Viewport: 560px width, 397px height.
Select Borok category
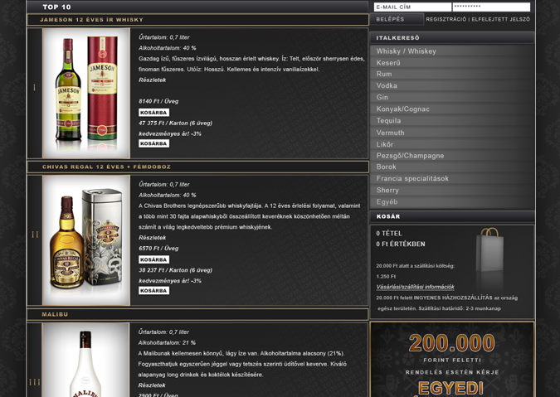[452, 167]
